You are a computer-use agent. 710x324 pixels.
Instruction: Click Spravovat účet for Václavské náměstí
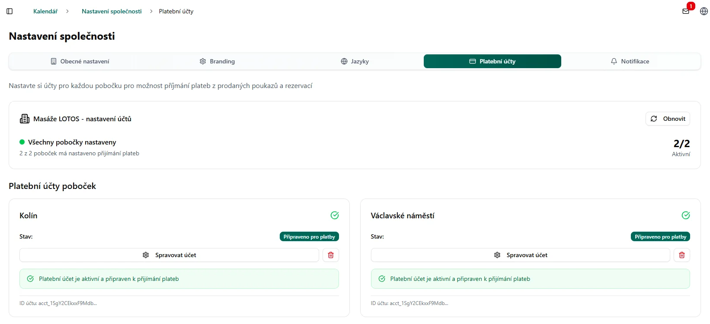pos(520,255)
